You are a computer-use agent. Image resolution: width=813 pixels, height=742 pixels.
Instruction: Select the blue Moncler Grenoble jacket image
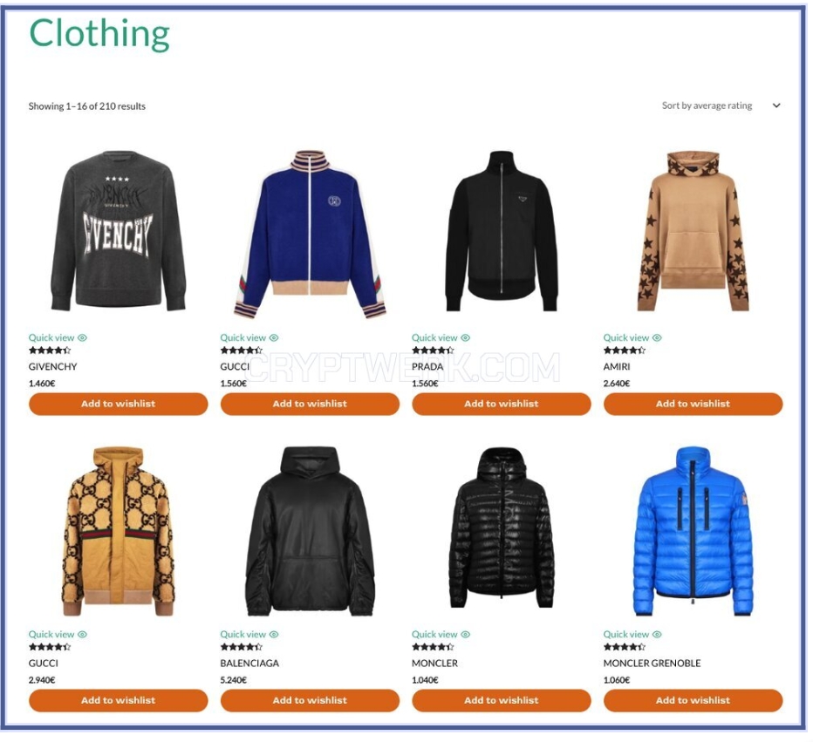[693, 532]
